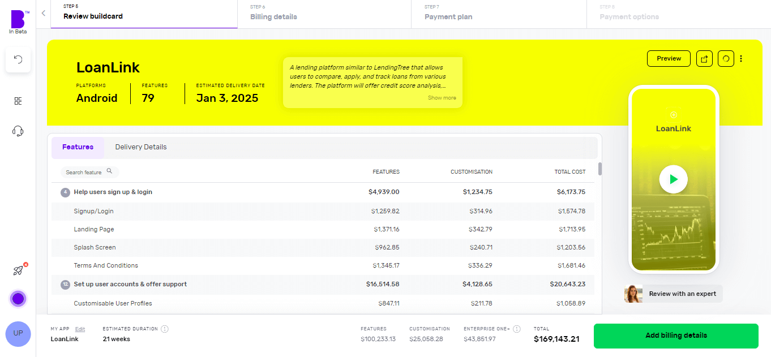Open the dashboard grid icon in sidebar
The image size is (771, 357).
point(18,101)
